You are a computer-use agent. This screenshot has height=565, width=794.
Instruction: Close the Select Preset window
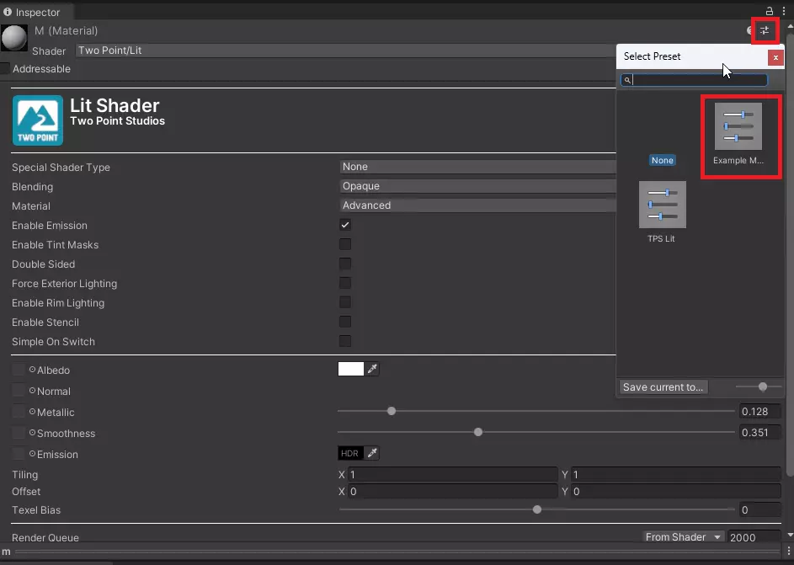click(775, 57)
